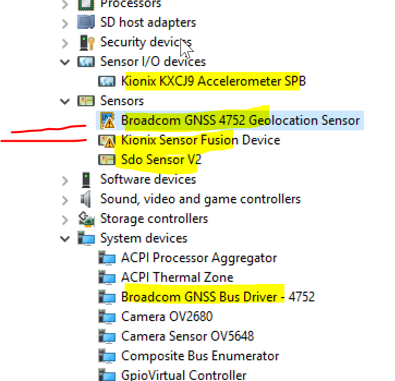The width and height of the screenshot is (395, 381).
Task: Collapse the Sensor I/O devices category
Action: click(x=65, y=62)
